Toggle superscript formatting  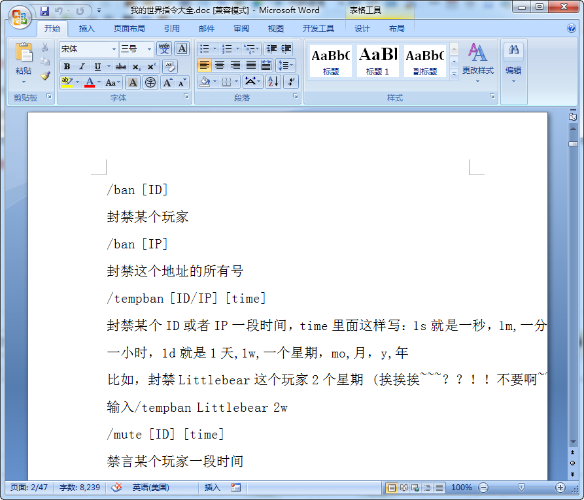tap(151, 67)
